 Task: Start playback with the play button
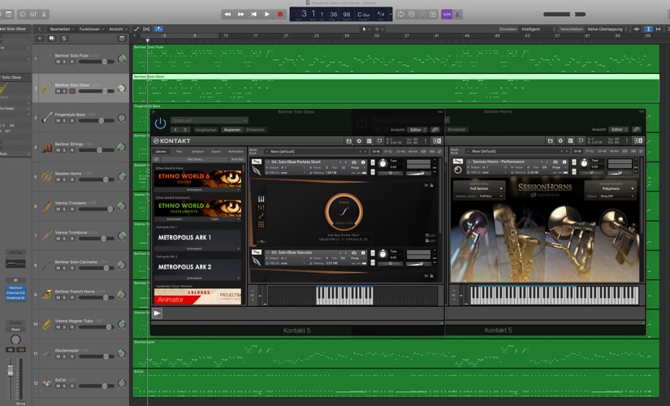point(267,14)
